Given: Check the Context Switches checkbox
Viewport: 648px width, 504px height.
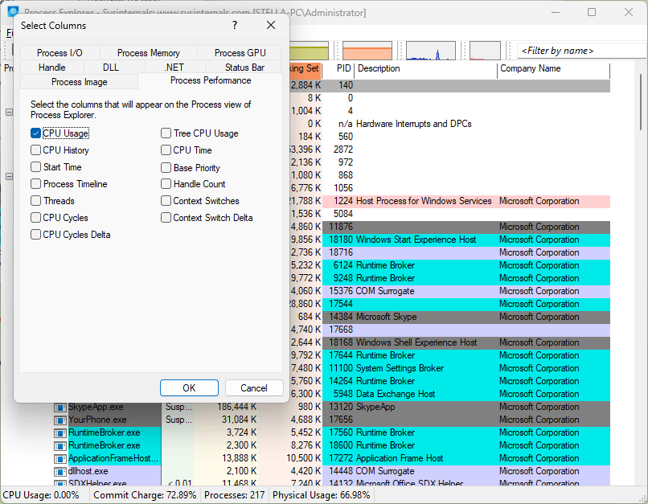Looking at the screenshot, I should point(166,201).
